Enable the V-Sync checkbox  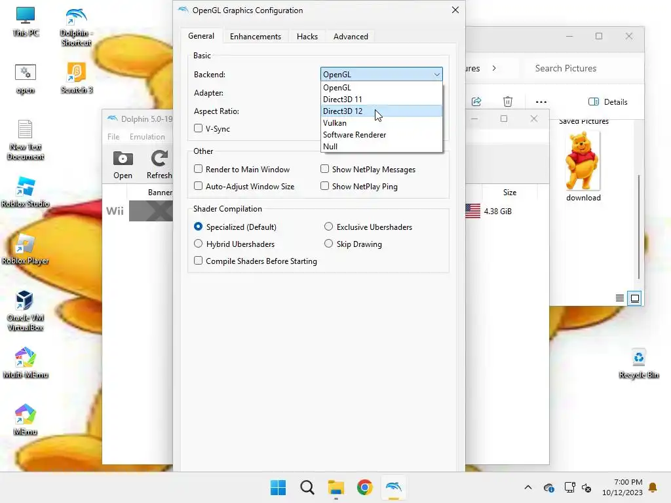point(198,128)
